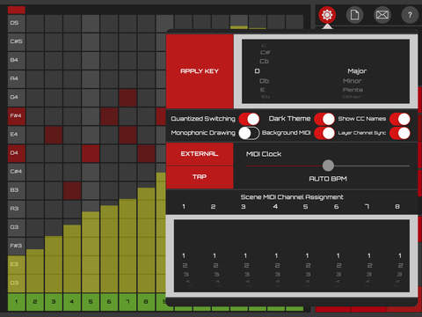422x317 pixels.
Task: Toggle Background MIDI switch
Action: pyautogui.click(x=324, y=133)
